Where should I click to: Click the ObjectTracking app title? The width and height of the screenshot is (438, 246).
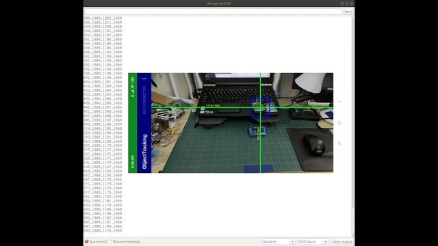coord(144,152)
